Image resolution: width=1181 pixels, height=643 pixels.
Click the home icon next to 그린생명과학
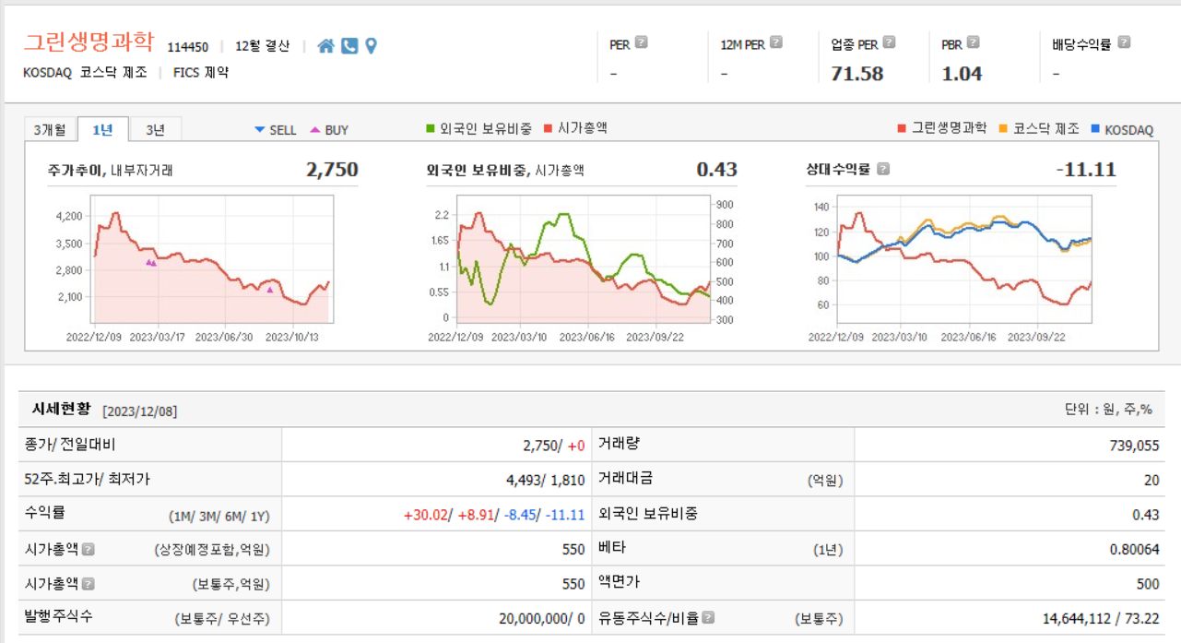[325, 44]
